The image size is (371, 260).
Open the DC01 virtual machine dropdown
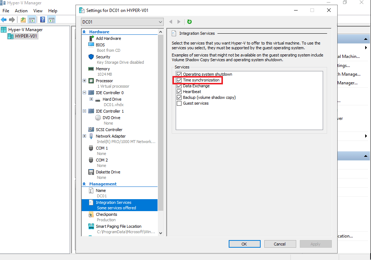click(122, 22)
